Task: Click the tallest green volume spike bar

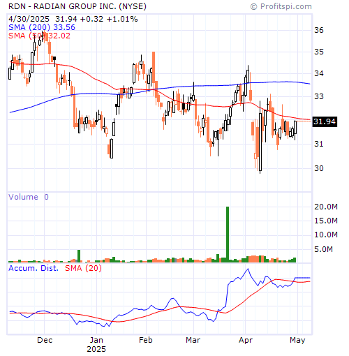Action: click(x=228, y=234)
